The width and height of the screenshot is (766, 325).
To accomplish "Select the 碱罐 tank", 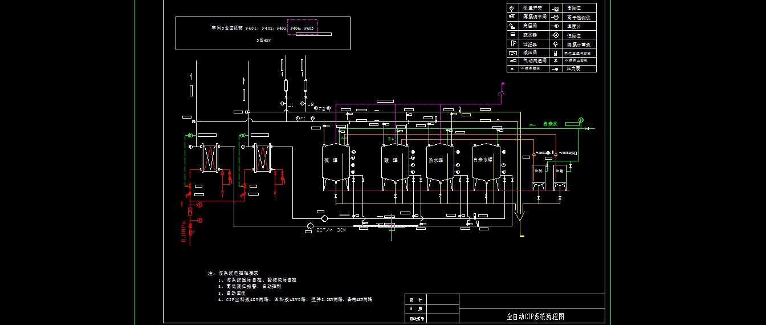I will 336,166.
